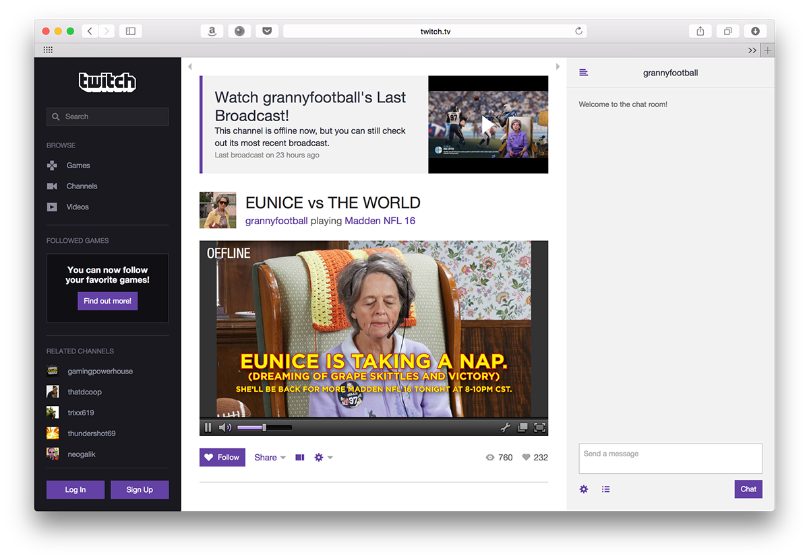Click the Channels camera icon
Image resolution: width=809 pixels, height=560 pixels.
(x=52, y=186)
